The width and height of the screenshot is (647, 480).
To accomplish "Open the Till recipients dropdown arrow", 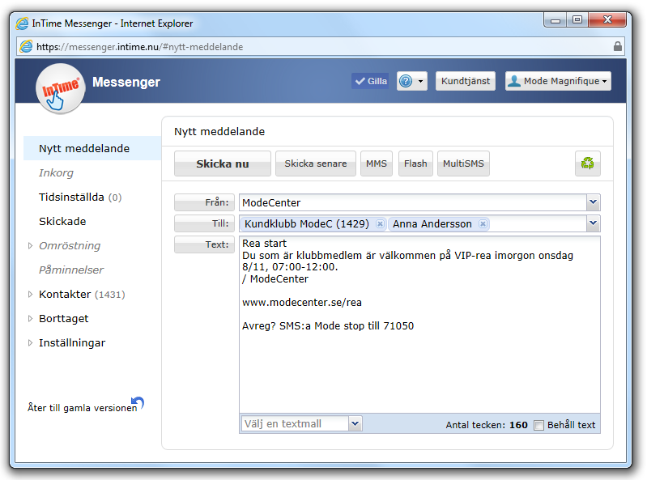I will click(593, 223).
